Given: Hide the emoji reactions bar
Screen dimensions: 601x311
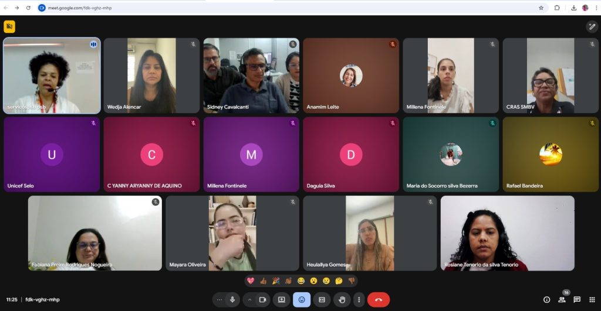Looking at the screenshot, I should [x=302, y=299].
